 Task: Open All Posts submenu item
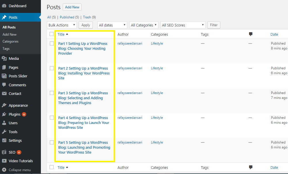pos(9,27)
